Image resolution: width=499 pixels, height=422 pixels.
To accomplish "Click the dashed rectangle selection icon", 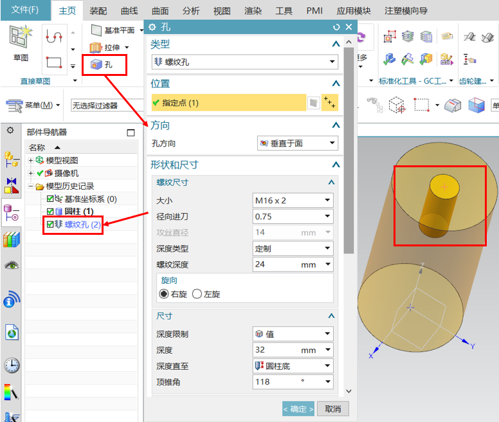I will tap(422, 105).
